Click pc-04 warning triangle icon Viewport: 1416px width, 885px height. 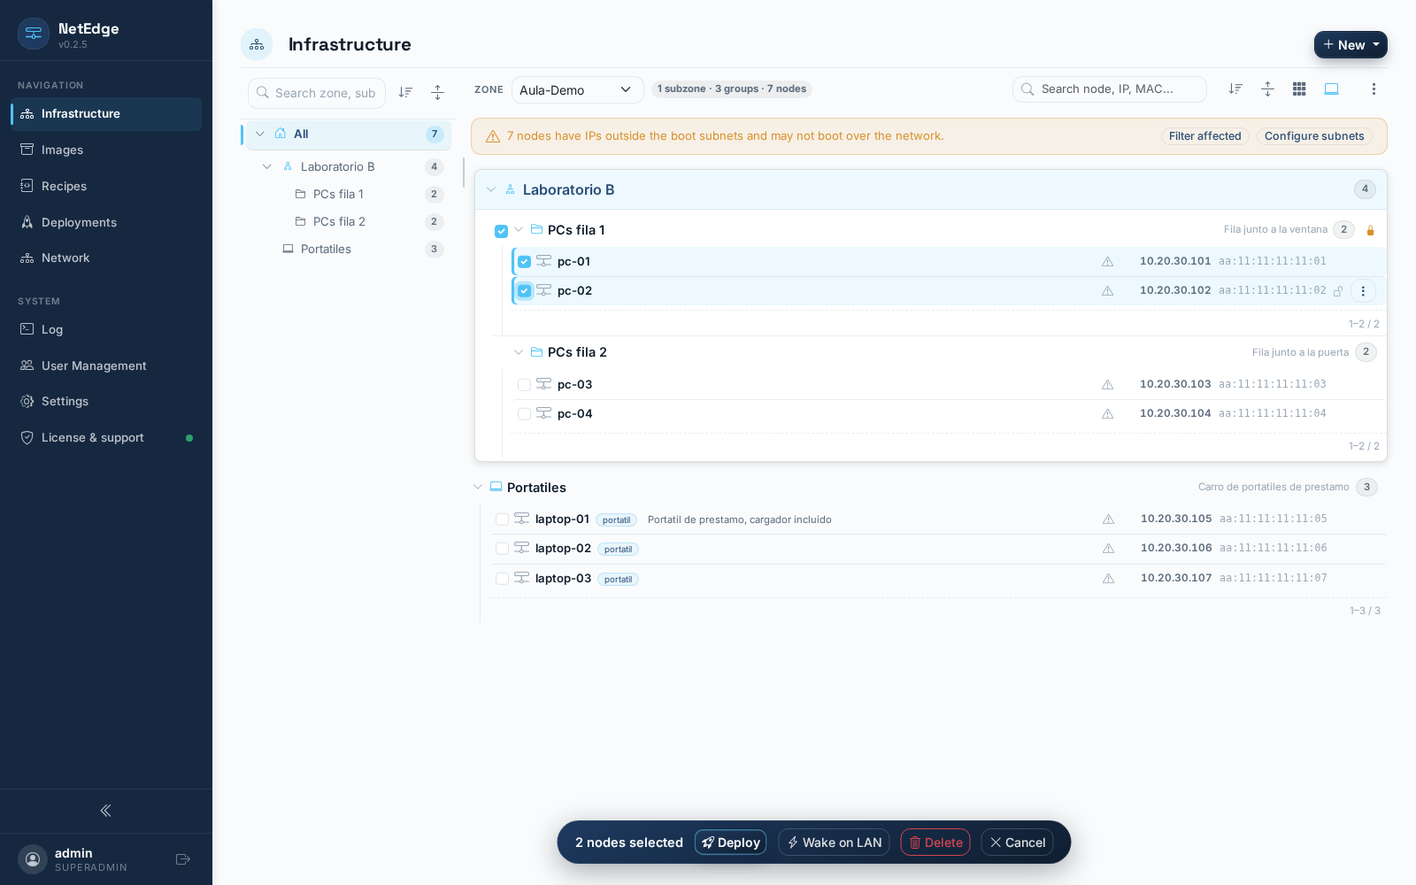click(1107, 414)
